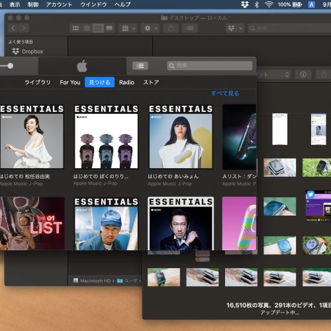Image resolution: width=331 pixels, height=331 pixels.
Task: Switch Finder to gallery view
Action: pyautogui.click(x=109, y=28)
